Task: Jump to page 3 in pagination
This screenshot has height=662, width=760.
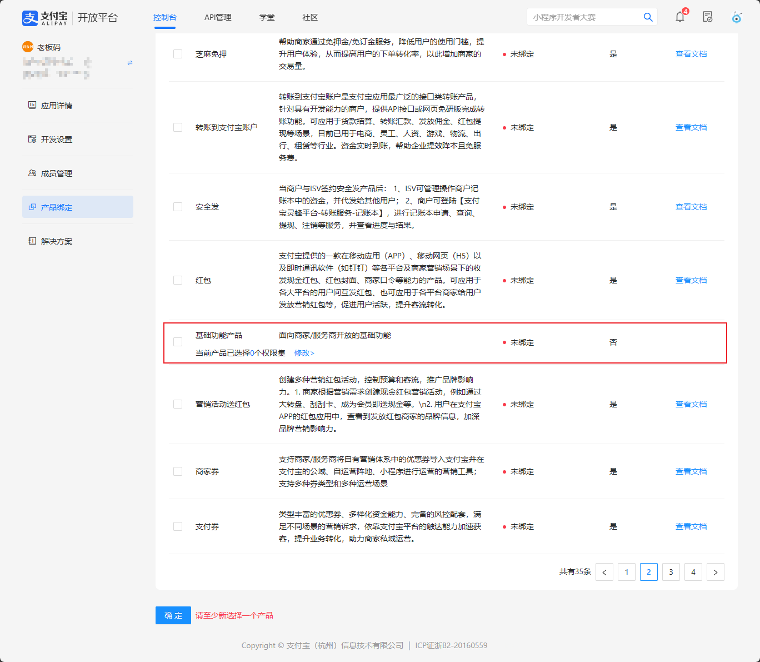Action: (x=671, y=572)
